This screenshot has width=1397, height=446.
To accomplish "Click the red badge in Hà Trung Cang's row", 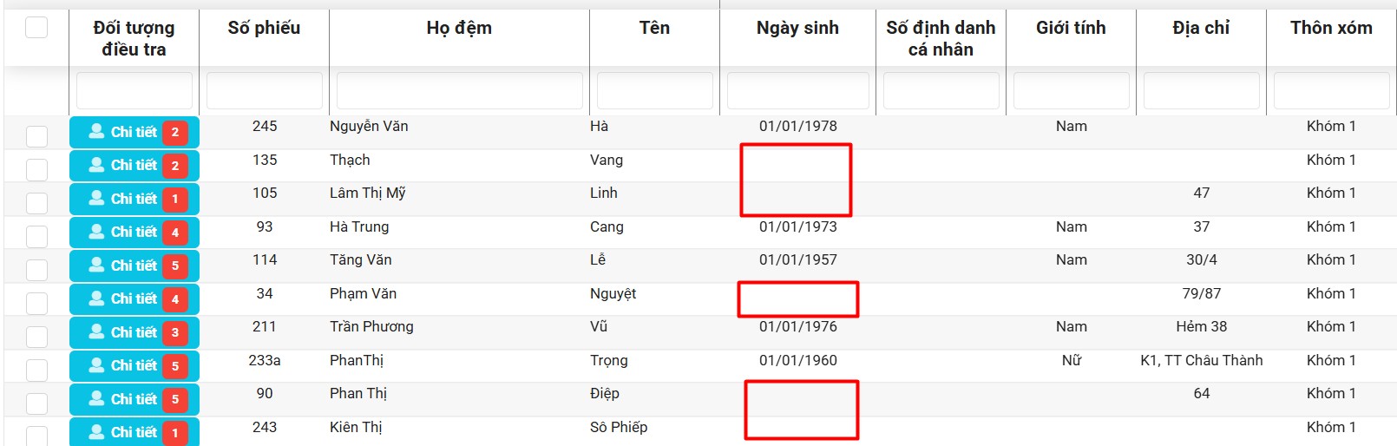I will 175,232.
